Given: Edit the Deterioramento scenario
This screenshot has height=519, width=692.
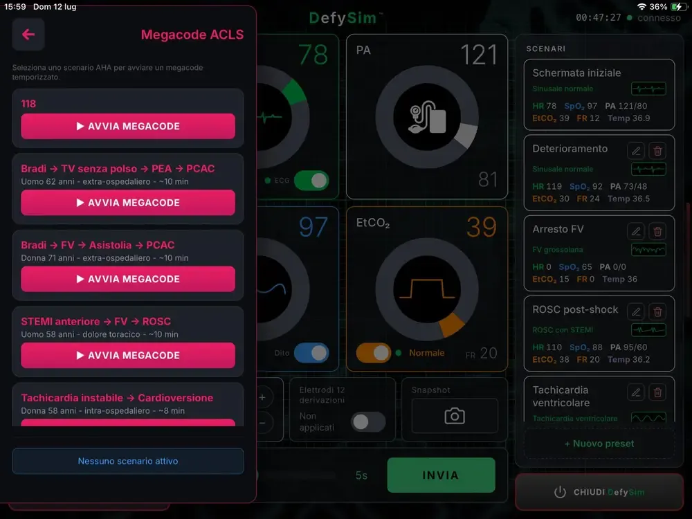Looking at the screenshot, I should click(x=636, y=151).
